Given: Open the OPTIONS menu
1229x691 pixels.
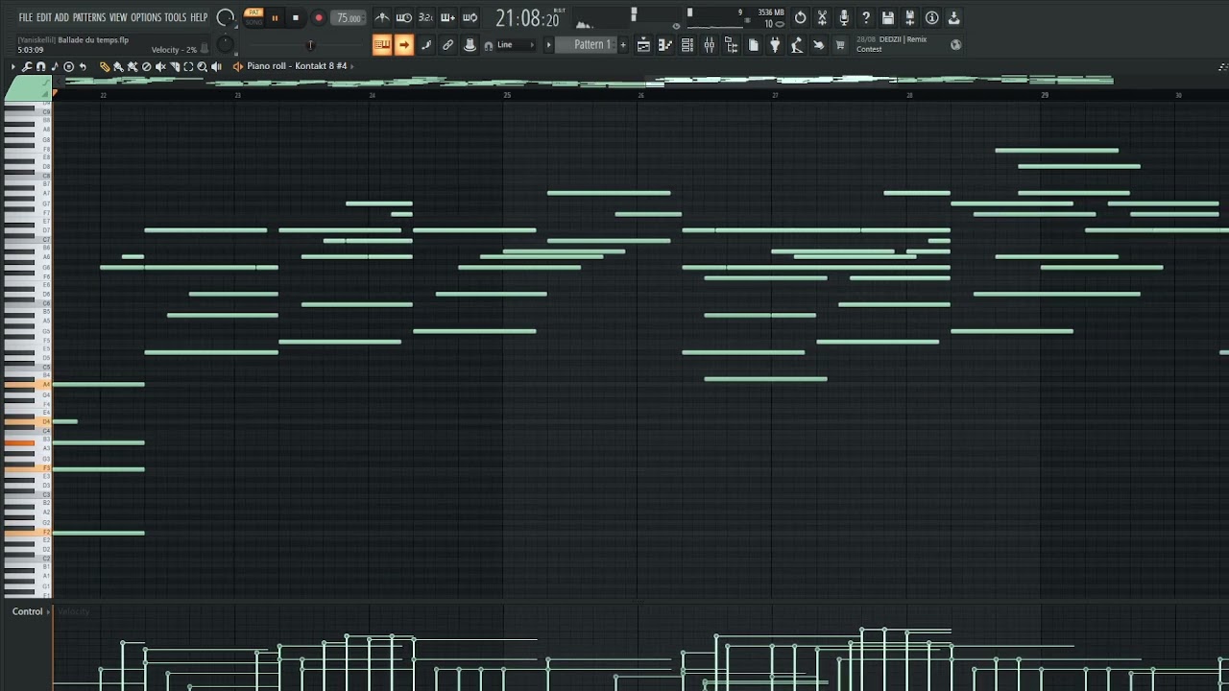Looking at the screenshot, I should pyautogui.click(x=146, y=17).
